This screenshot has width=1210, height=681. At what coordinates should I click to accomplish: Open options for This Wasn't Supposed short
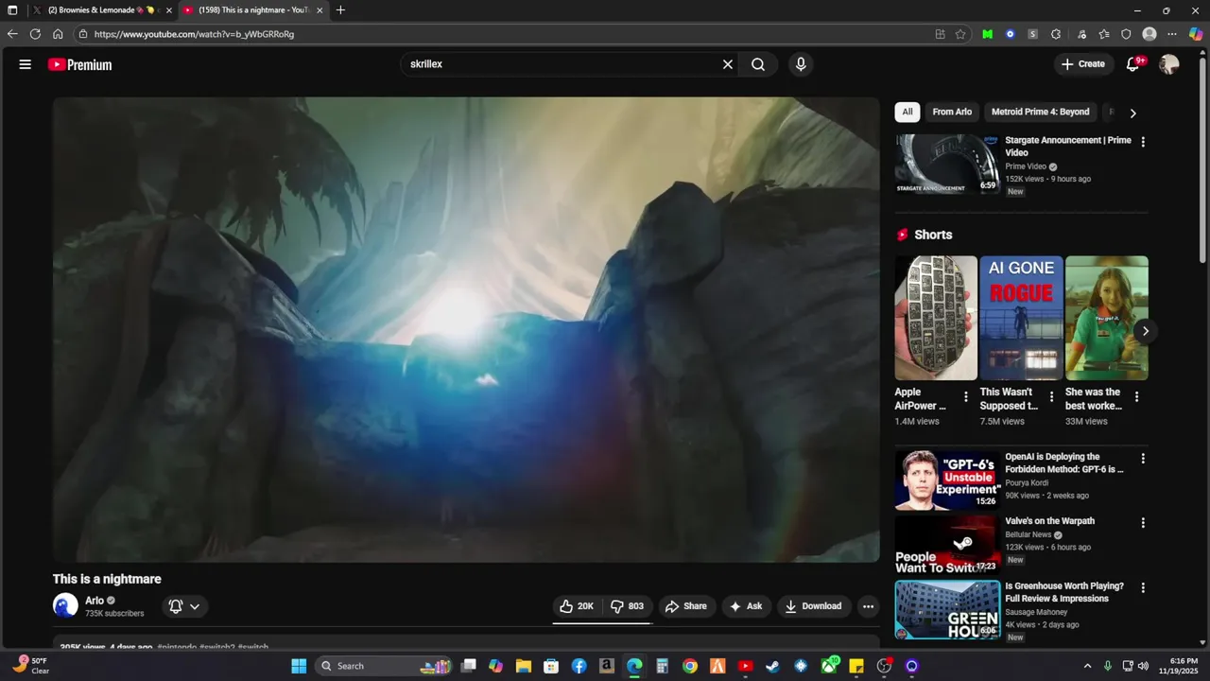click(x=1051, y=397)
